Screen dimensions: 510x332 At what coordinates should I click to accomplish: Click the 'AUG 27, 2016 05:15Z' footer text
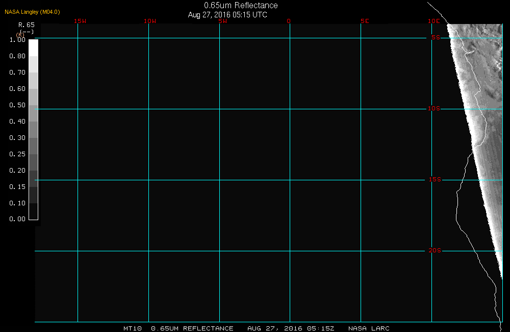coord(291,328)
